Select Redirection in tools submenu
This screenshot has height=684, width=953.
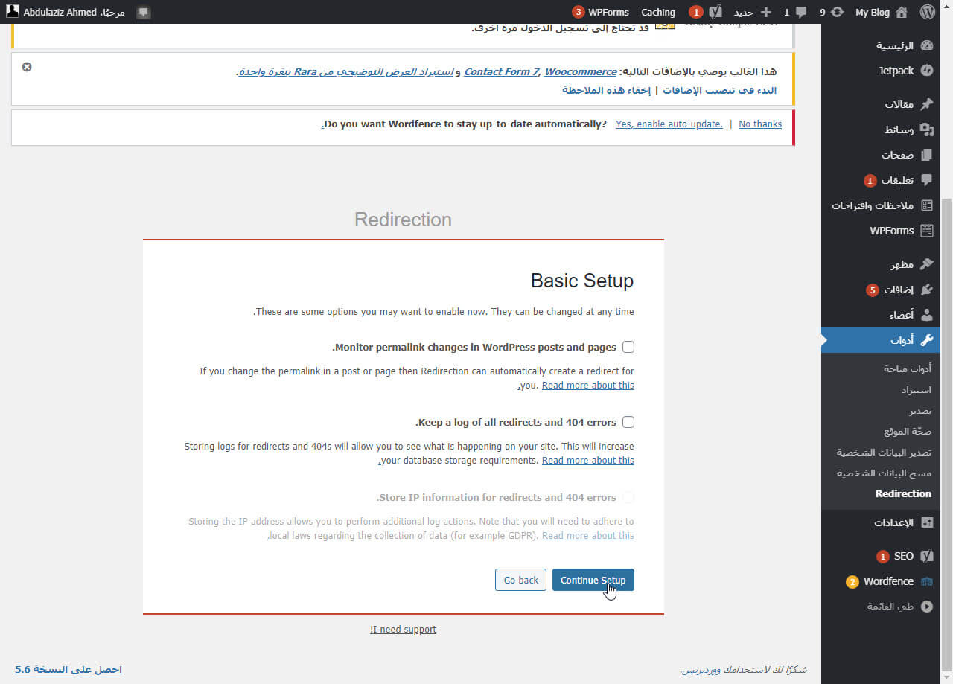point(903,493)
